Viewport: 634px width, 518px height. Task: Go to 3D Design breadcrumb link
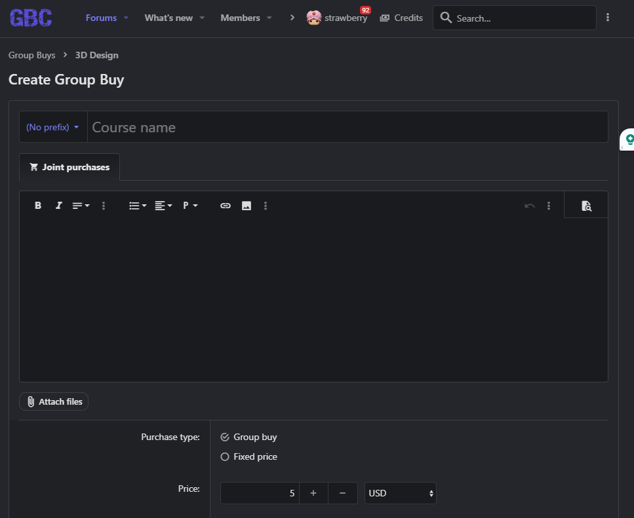point(96,55)
